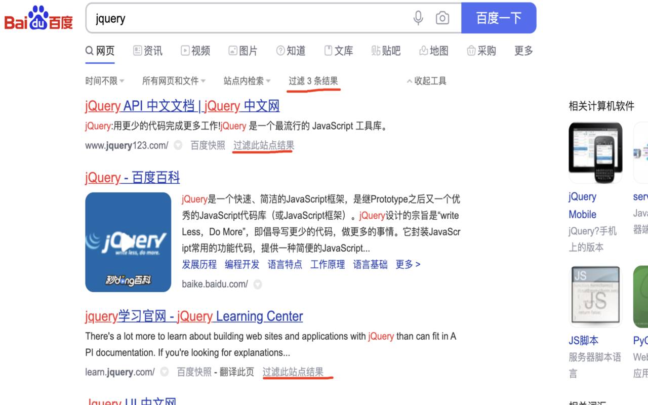Open the jQuery Mobile thumbnail image
Image resolution: width=648 pixels, height=405 pixels.
pyautogui.click(x=595, y=153)
